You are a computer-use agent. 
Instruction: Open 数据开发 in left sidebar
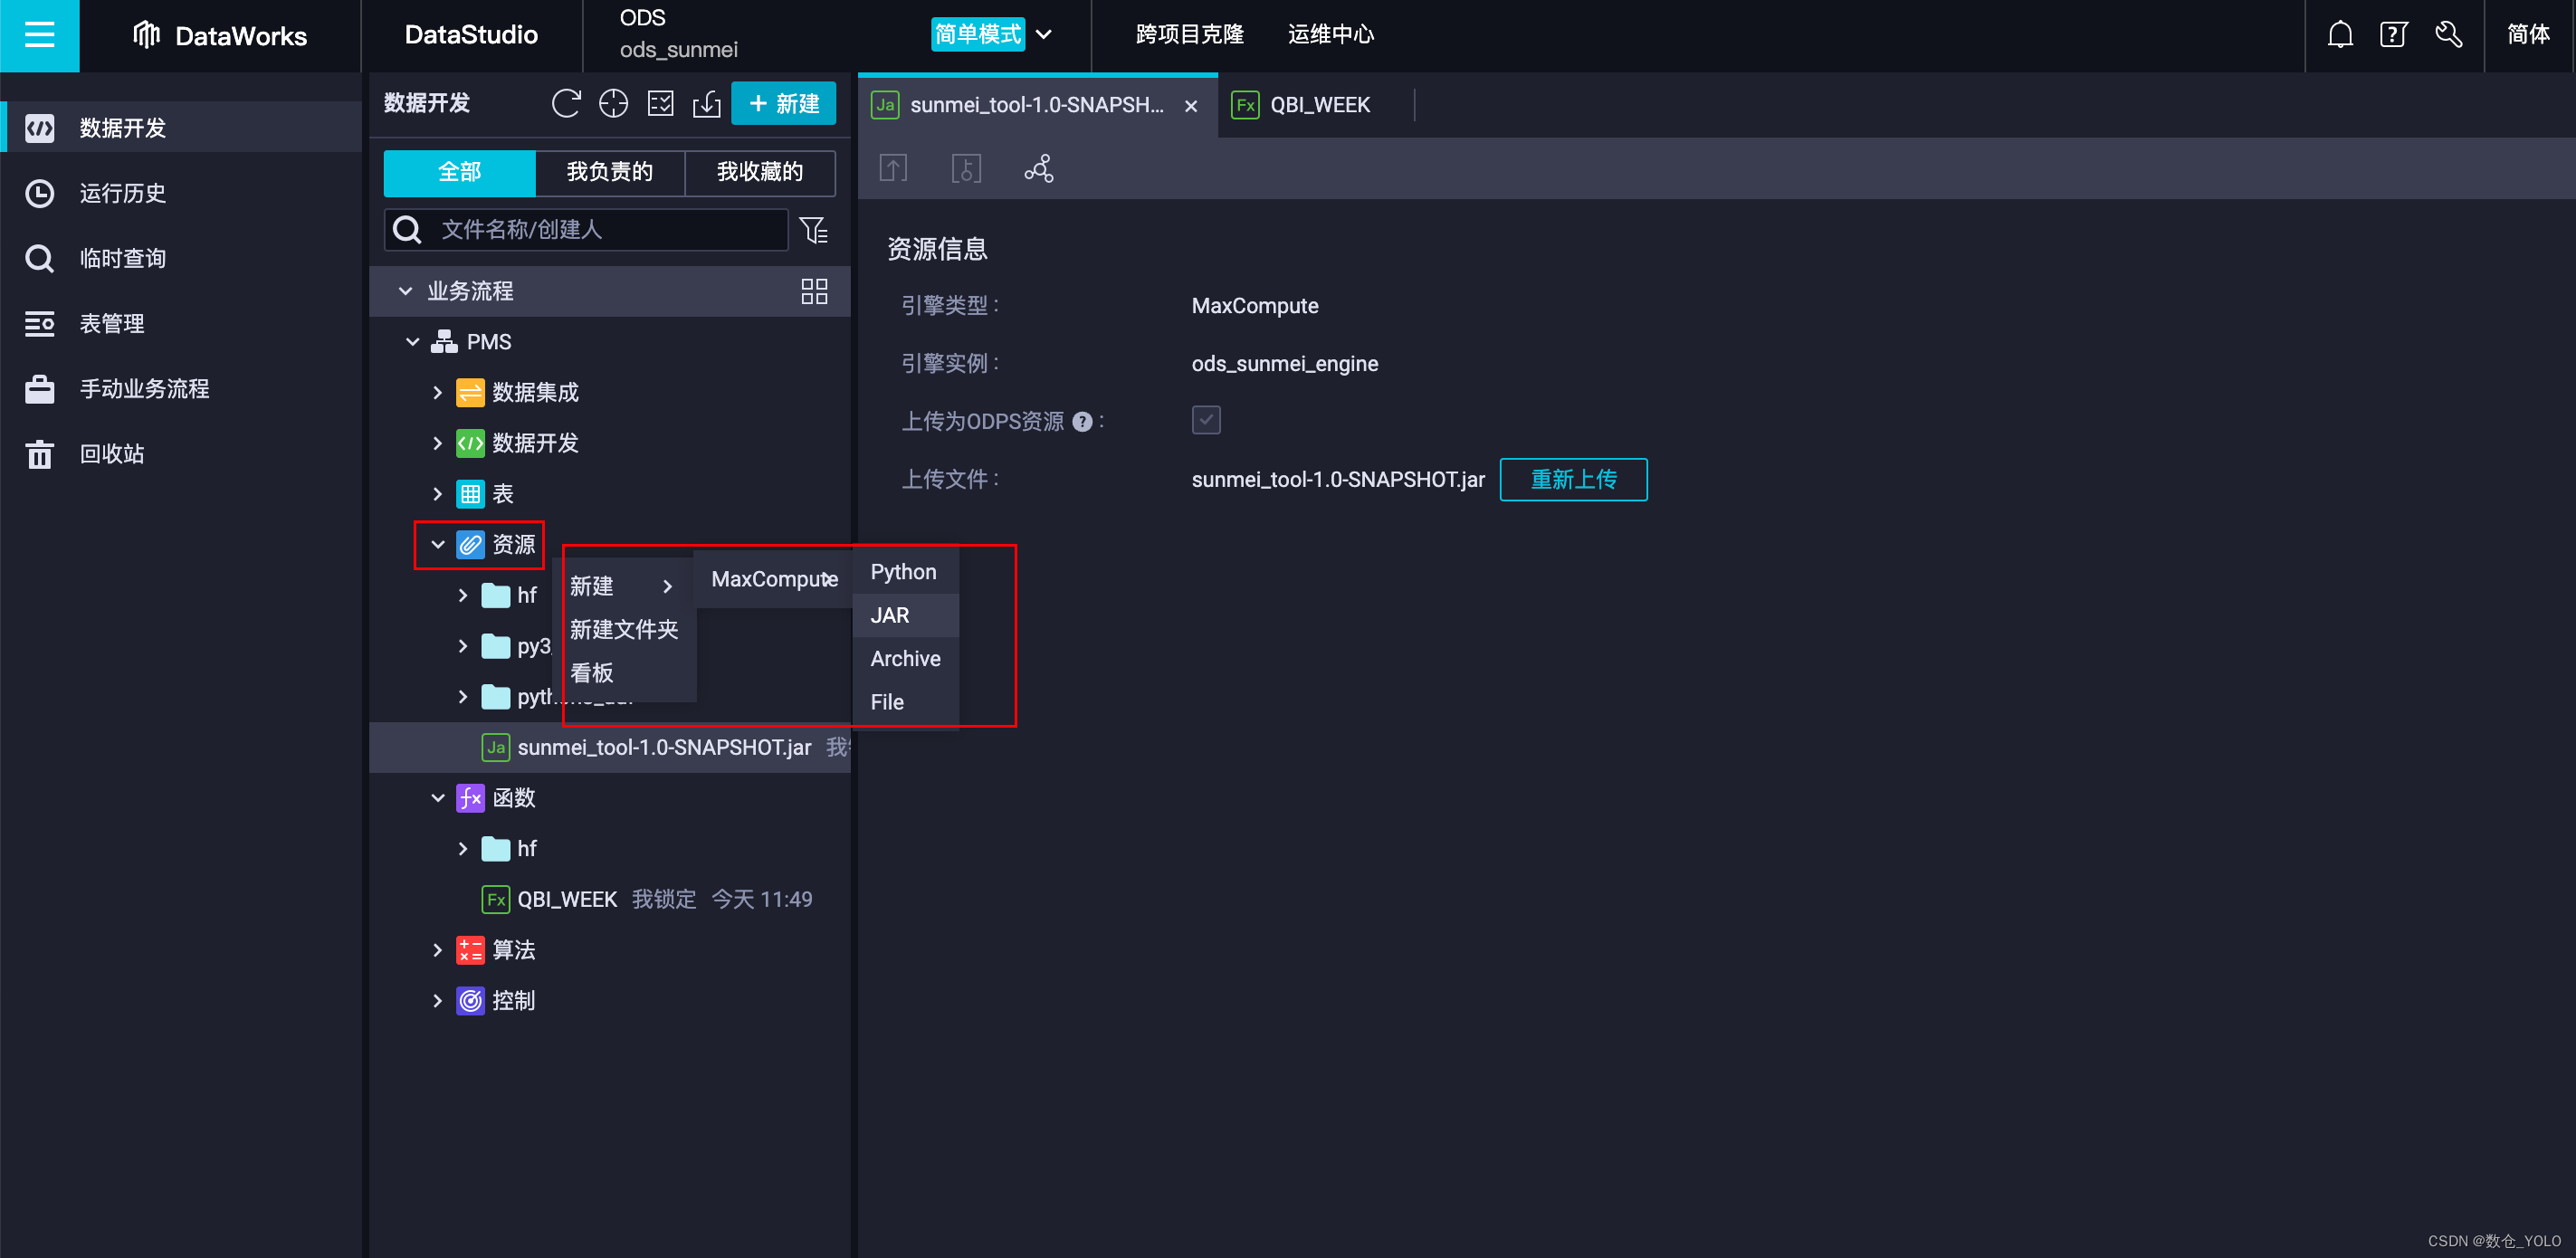181,127
